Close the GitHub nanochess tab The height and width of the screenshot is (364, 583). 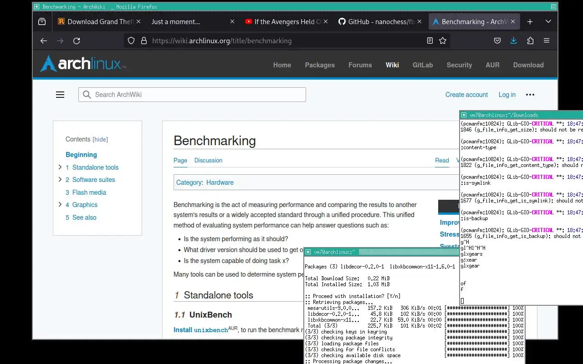pos(419,21)
